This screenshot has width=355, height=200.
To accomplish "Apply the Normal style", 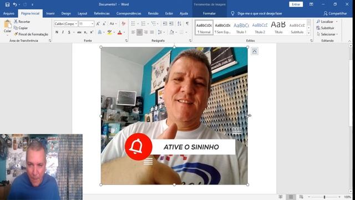I will pyautogui.click(x=204, y=28).
